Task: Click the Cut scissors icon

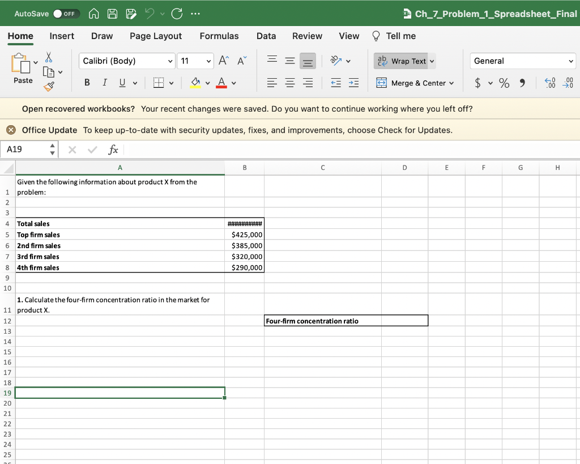Action: click(x=49, y=57)
